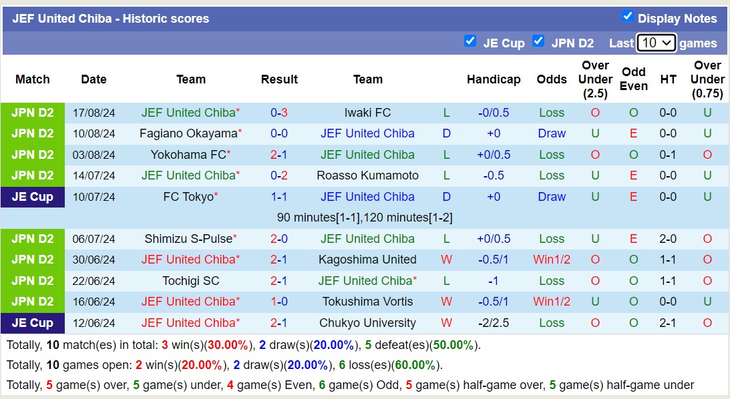
Task: Click the JPN D2 badge on the 22/06/24 row
Action: click(x=32, y=281)
